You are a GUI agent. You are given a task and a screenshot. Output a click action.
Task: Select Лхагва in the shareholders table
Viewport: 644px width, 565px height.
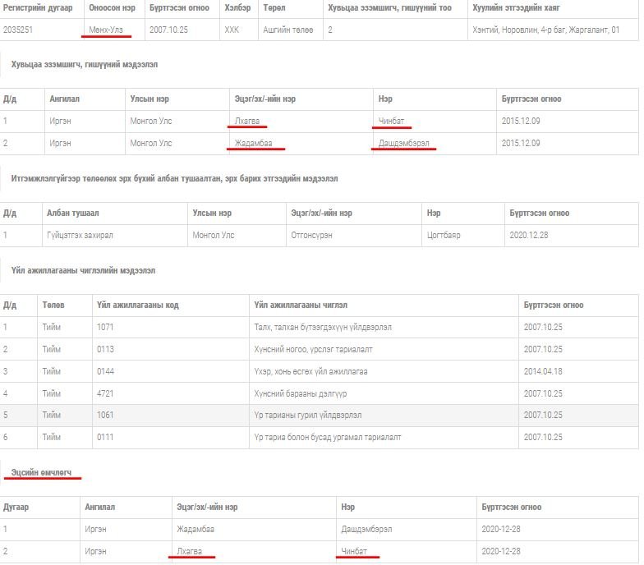coord(249,122)
